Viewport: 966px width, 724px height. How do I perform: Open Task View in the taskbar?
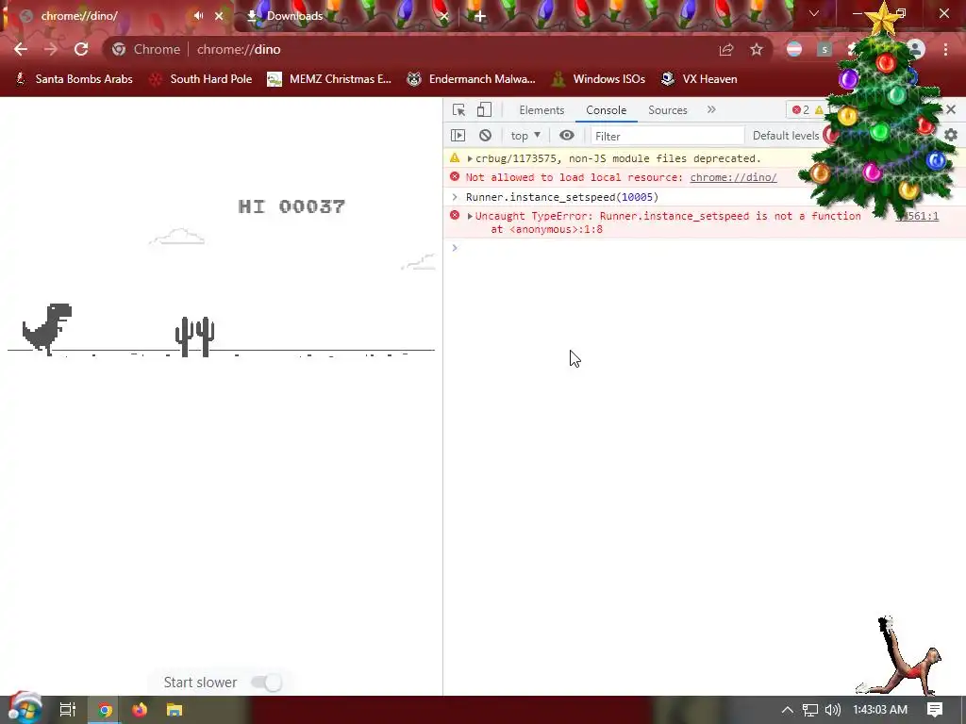(67, 710)
